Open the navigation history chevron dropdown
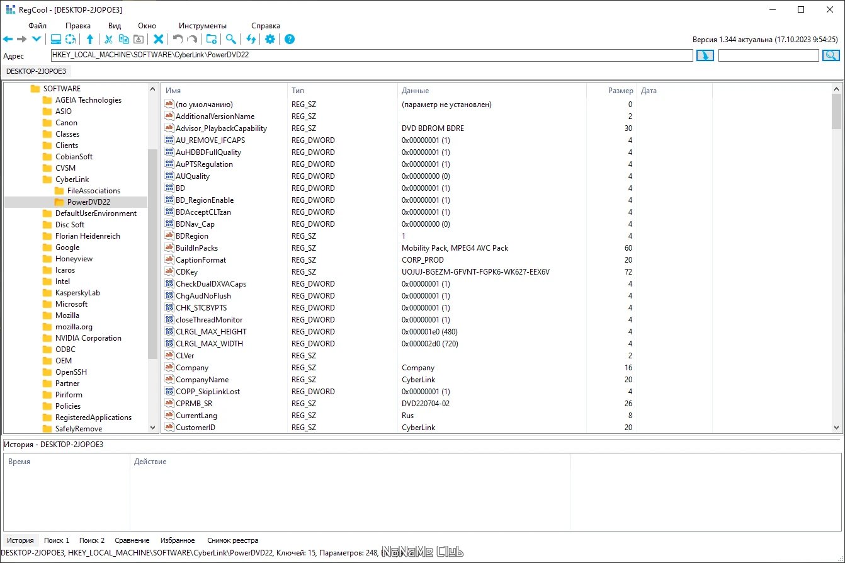Screen dimensions: 845x563 (36, 39)
